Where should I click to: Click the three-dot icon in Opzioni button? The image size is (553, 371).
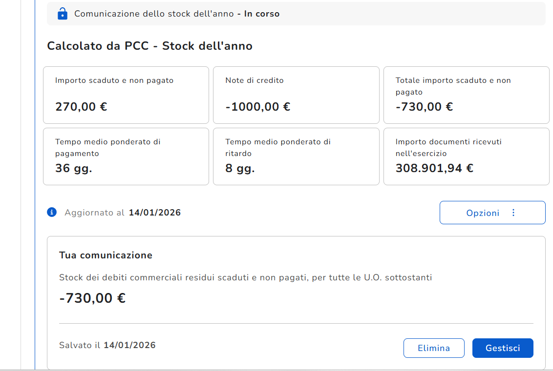point(513,213)
